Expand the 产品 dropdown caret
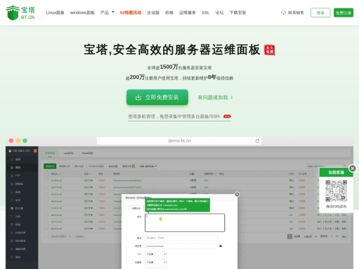The width and height of the screenshot is (359, 269). [x=113, y=12]
